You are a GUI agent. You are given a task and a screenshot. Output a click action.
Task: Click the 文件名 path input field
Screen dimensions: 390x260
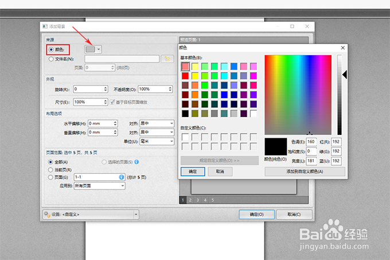(x=122, y=59)
